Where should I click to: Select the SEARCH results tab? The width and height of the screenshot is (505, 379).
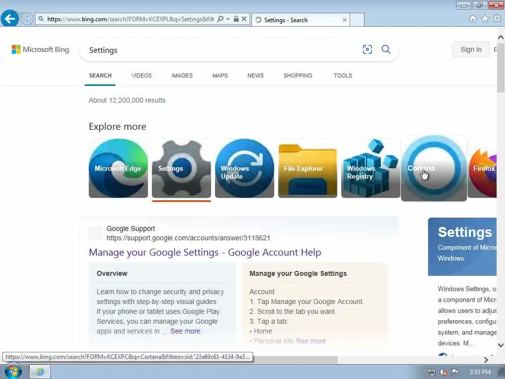tap(100, 76)
